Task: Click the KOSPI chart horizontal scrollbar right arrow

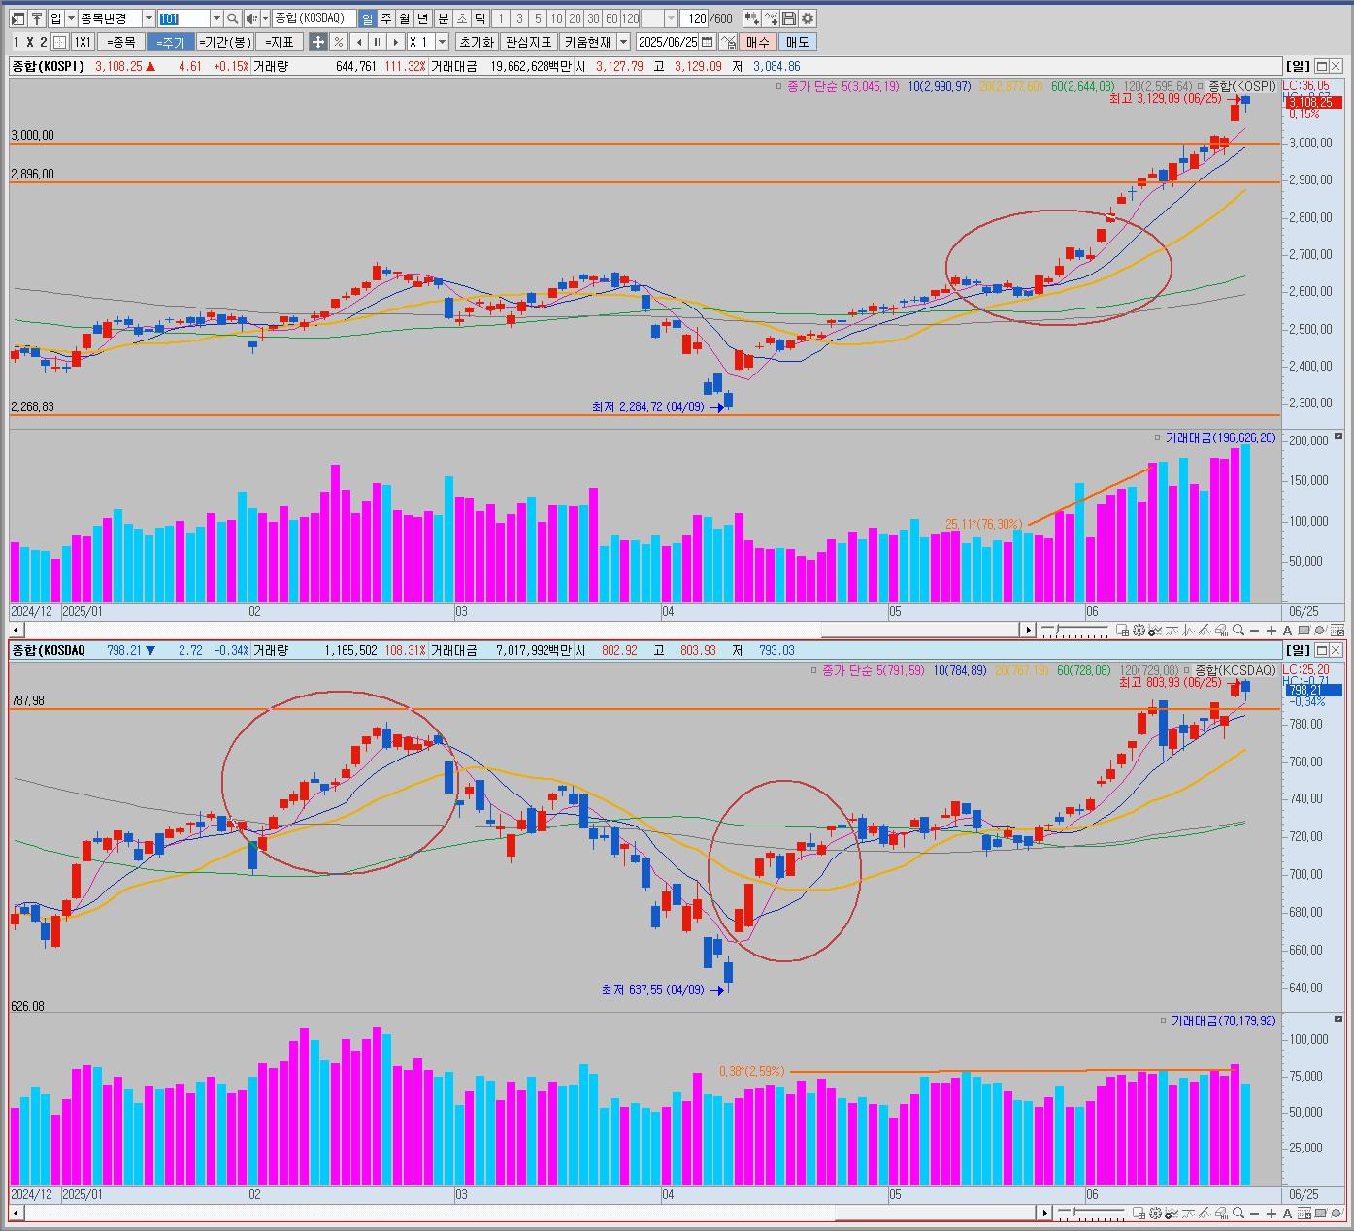Action: 1029,631
